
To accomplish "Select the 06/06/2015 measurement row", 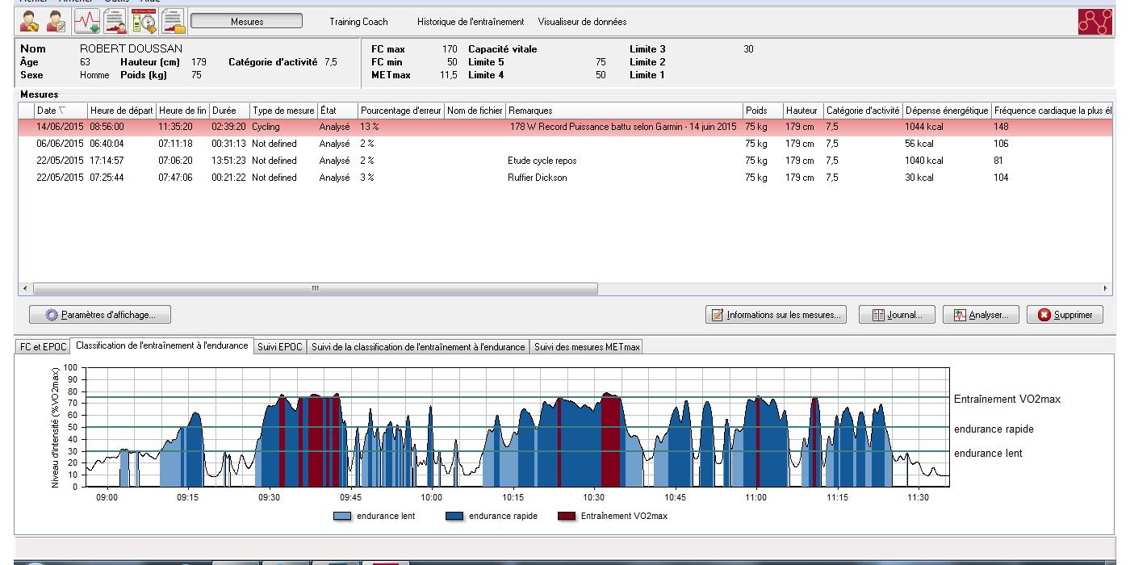I will 242,144.
